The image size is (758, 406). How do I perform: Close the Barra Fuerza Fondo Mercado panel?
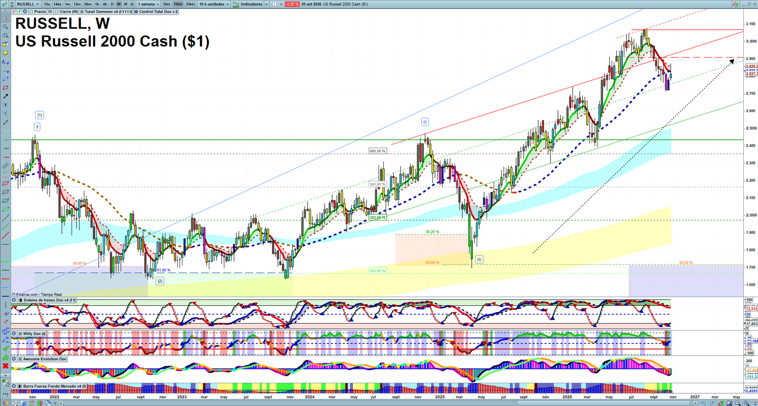[x=14, y=386]
